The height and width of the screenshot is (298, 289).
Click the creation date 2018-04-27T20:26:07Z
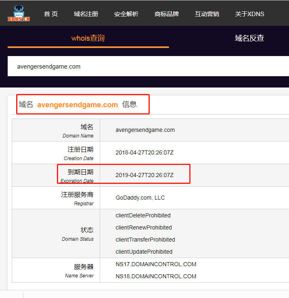(144, 152)
